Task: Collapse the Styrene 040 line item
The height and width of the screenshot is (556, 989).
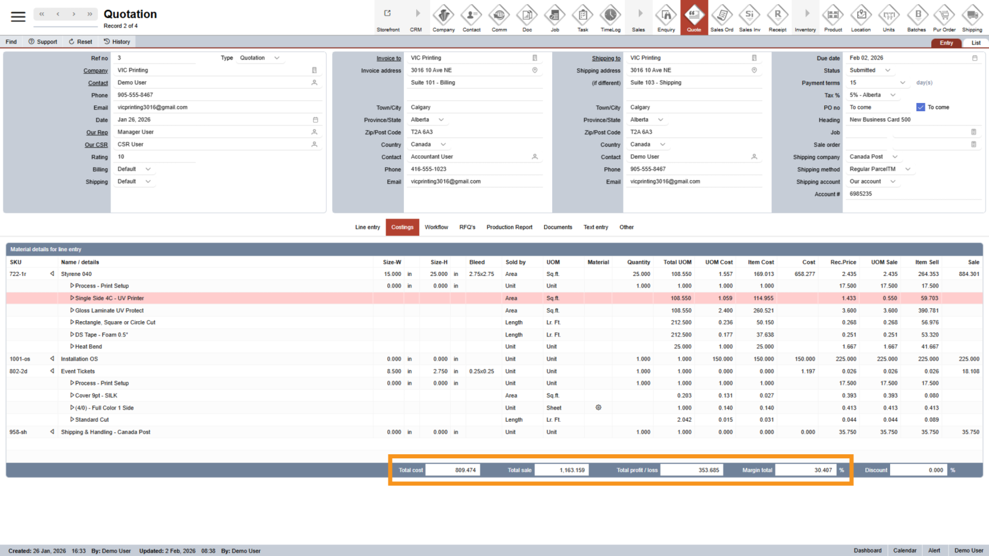Action: [52, 274]
